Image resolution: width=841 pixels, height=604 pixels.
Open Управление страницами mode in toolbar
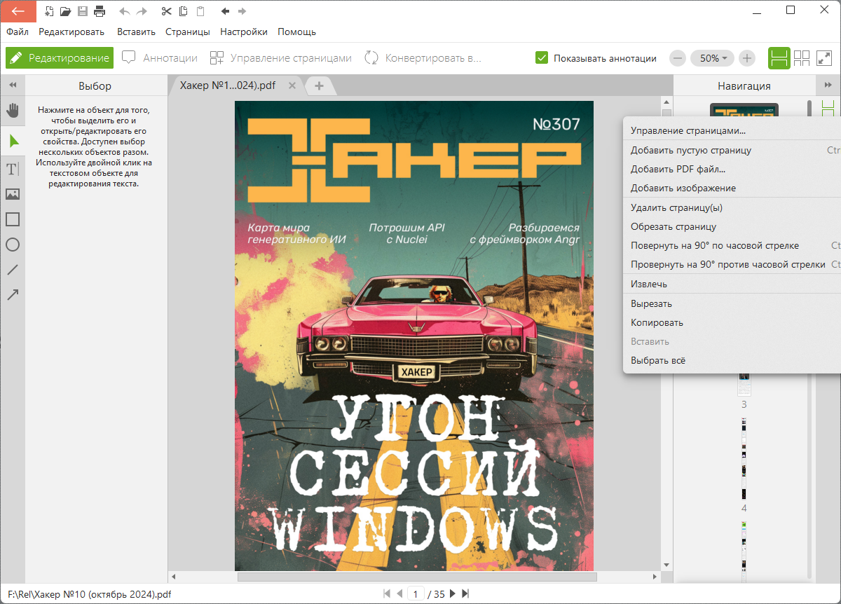coord(281,58)
